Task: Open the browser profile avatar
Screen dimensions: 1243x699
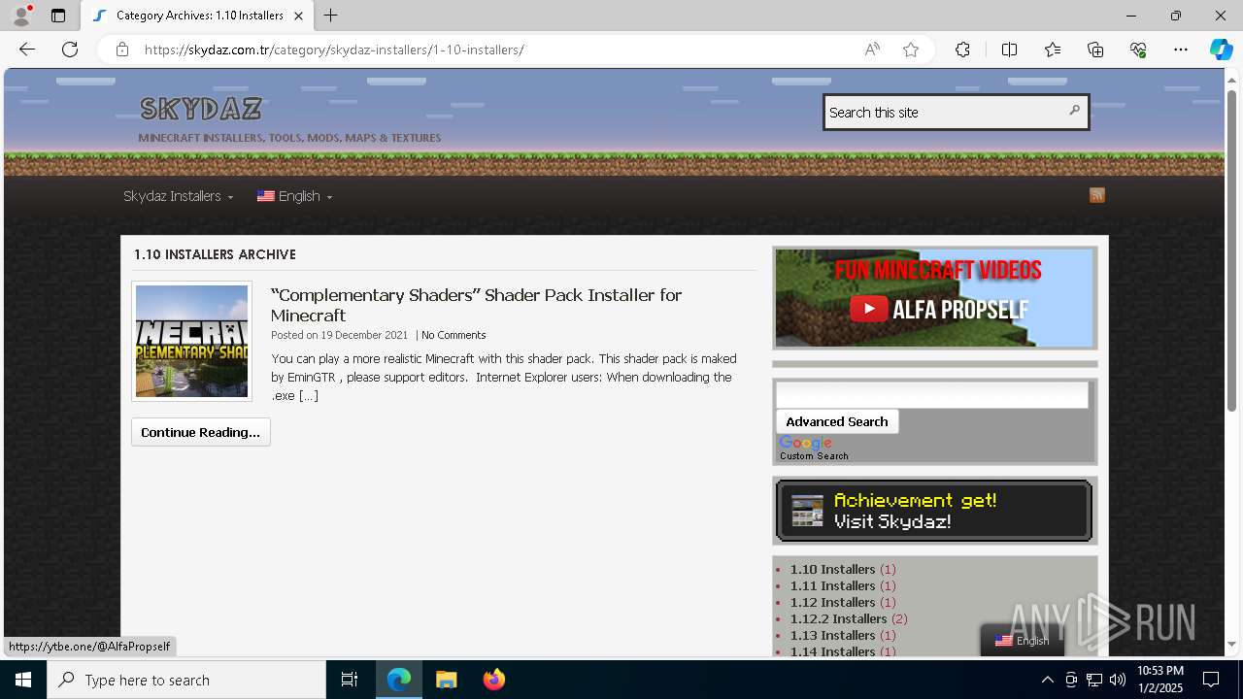Action: pos(21,16)
